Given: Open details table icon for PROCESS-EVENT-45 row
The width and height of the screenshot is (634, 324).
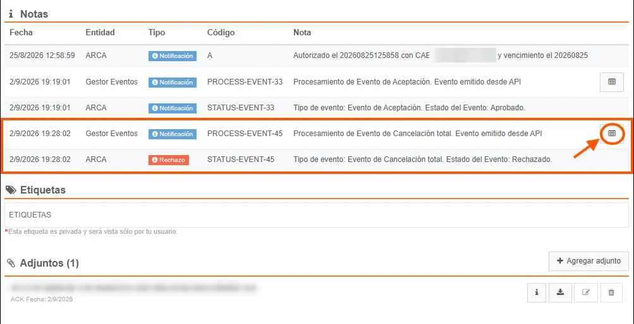Looking at the screenshot, I should 612,134.
